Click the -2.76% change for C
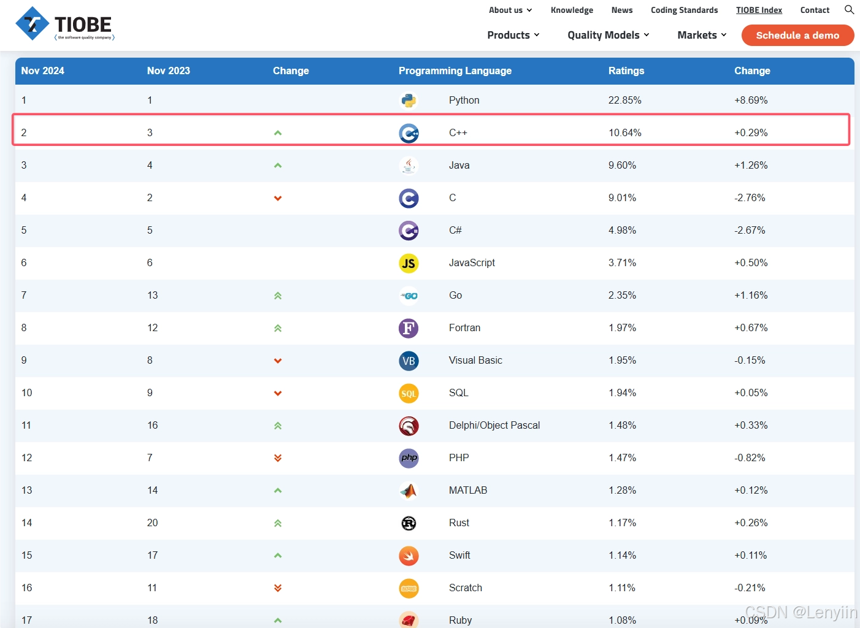 (x=750, y=198)
